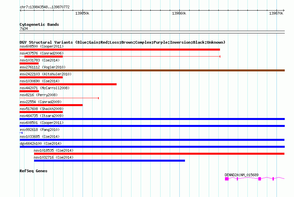This screenshot has height=197, width=294.
Task: Click the RefSeq Genes track title
Action: point(33,171)
